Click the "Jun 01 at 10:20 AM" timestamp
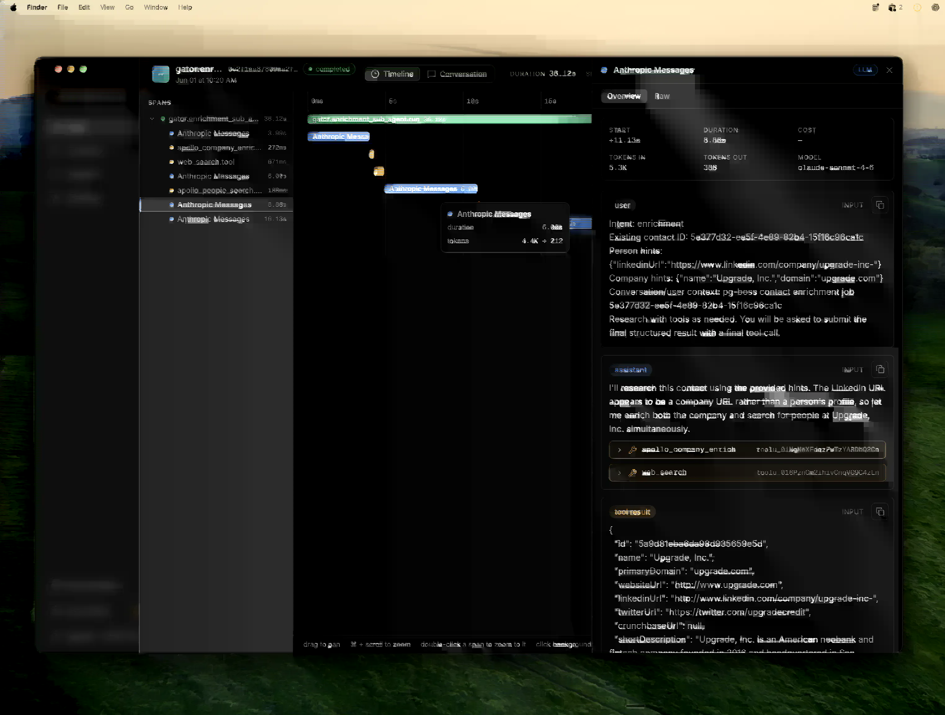The width and height of the screenshot is (945, 715). [206, 80]
